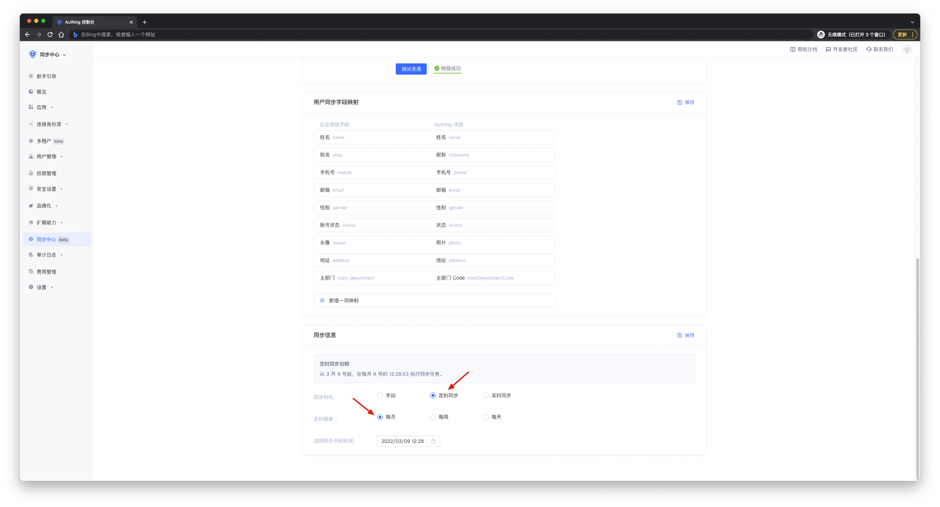The width and height of the screenshot is (940, 507).
Task: Select the 实时同步 radio option
Action: pos(486,395)
